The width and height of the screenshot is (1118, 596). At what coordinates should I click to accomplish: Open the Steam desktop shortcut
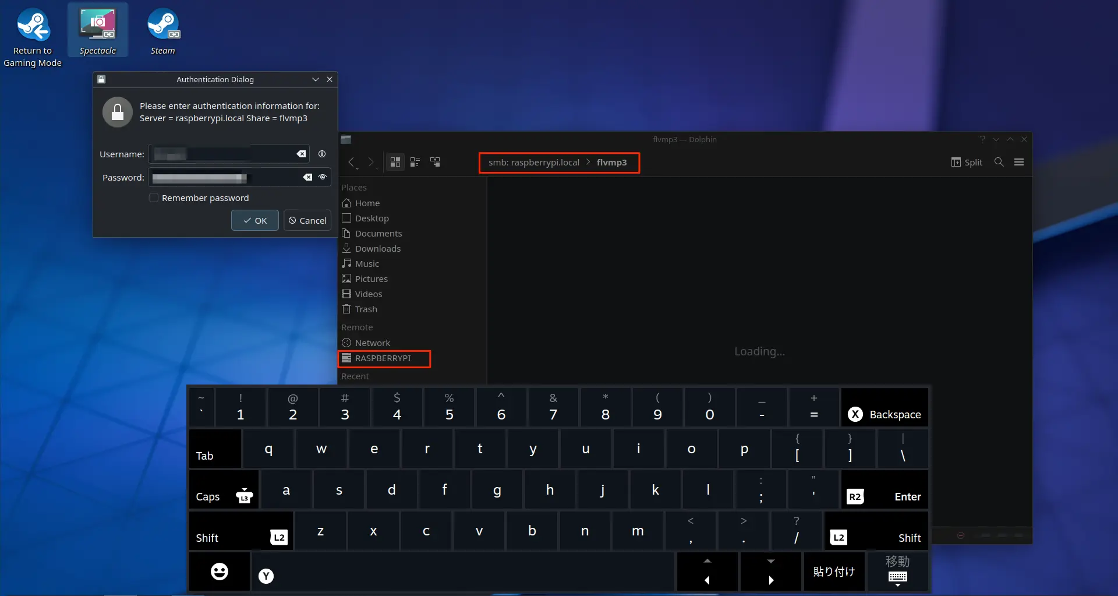tap(163, 30)
